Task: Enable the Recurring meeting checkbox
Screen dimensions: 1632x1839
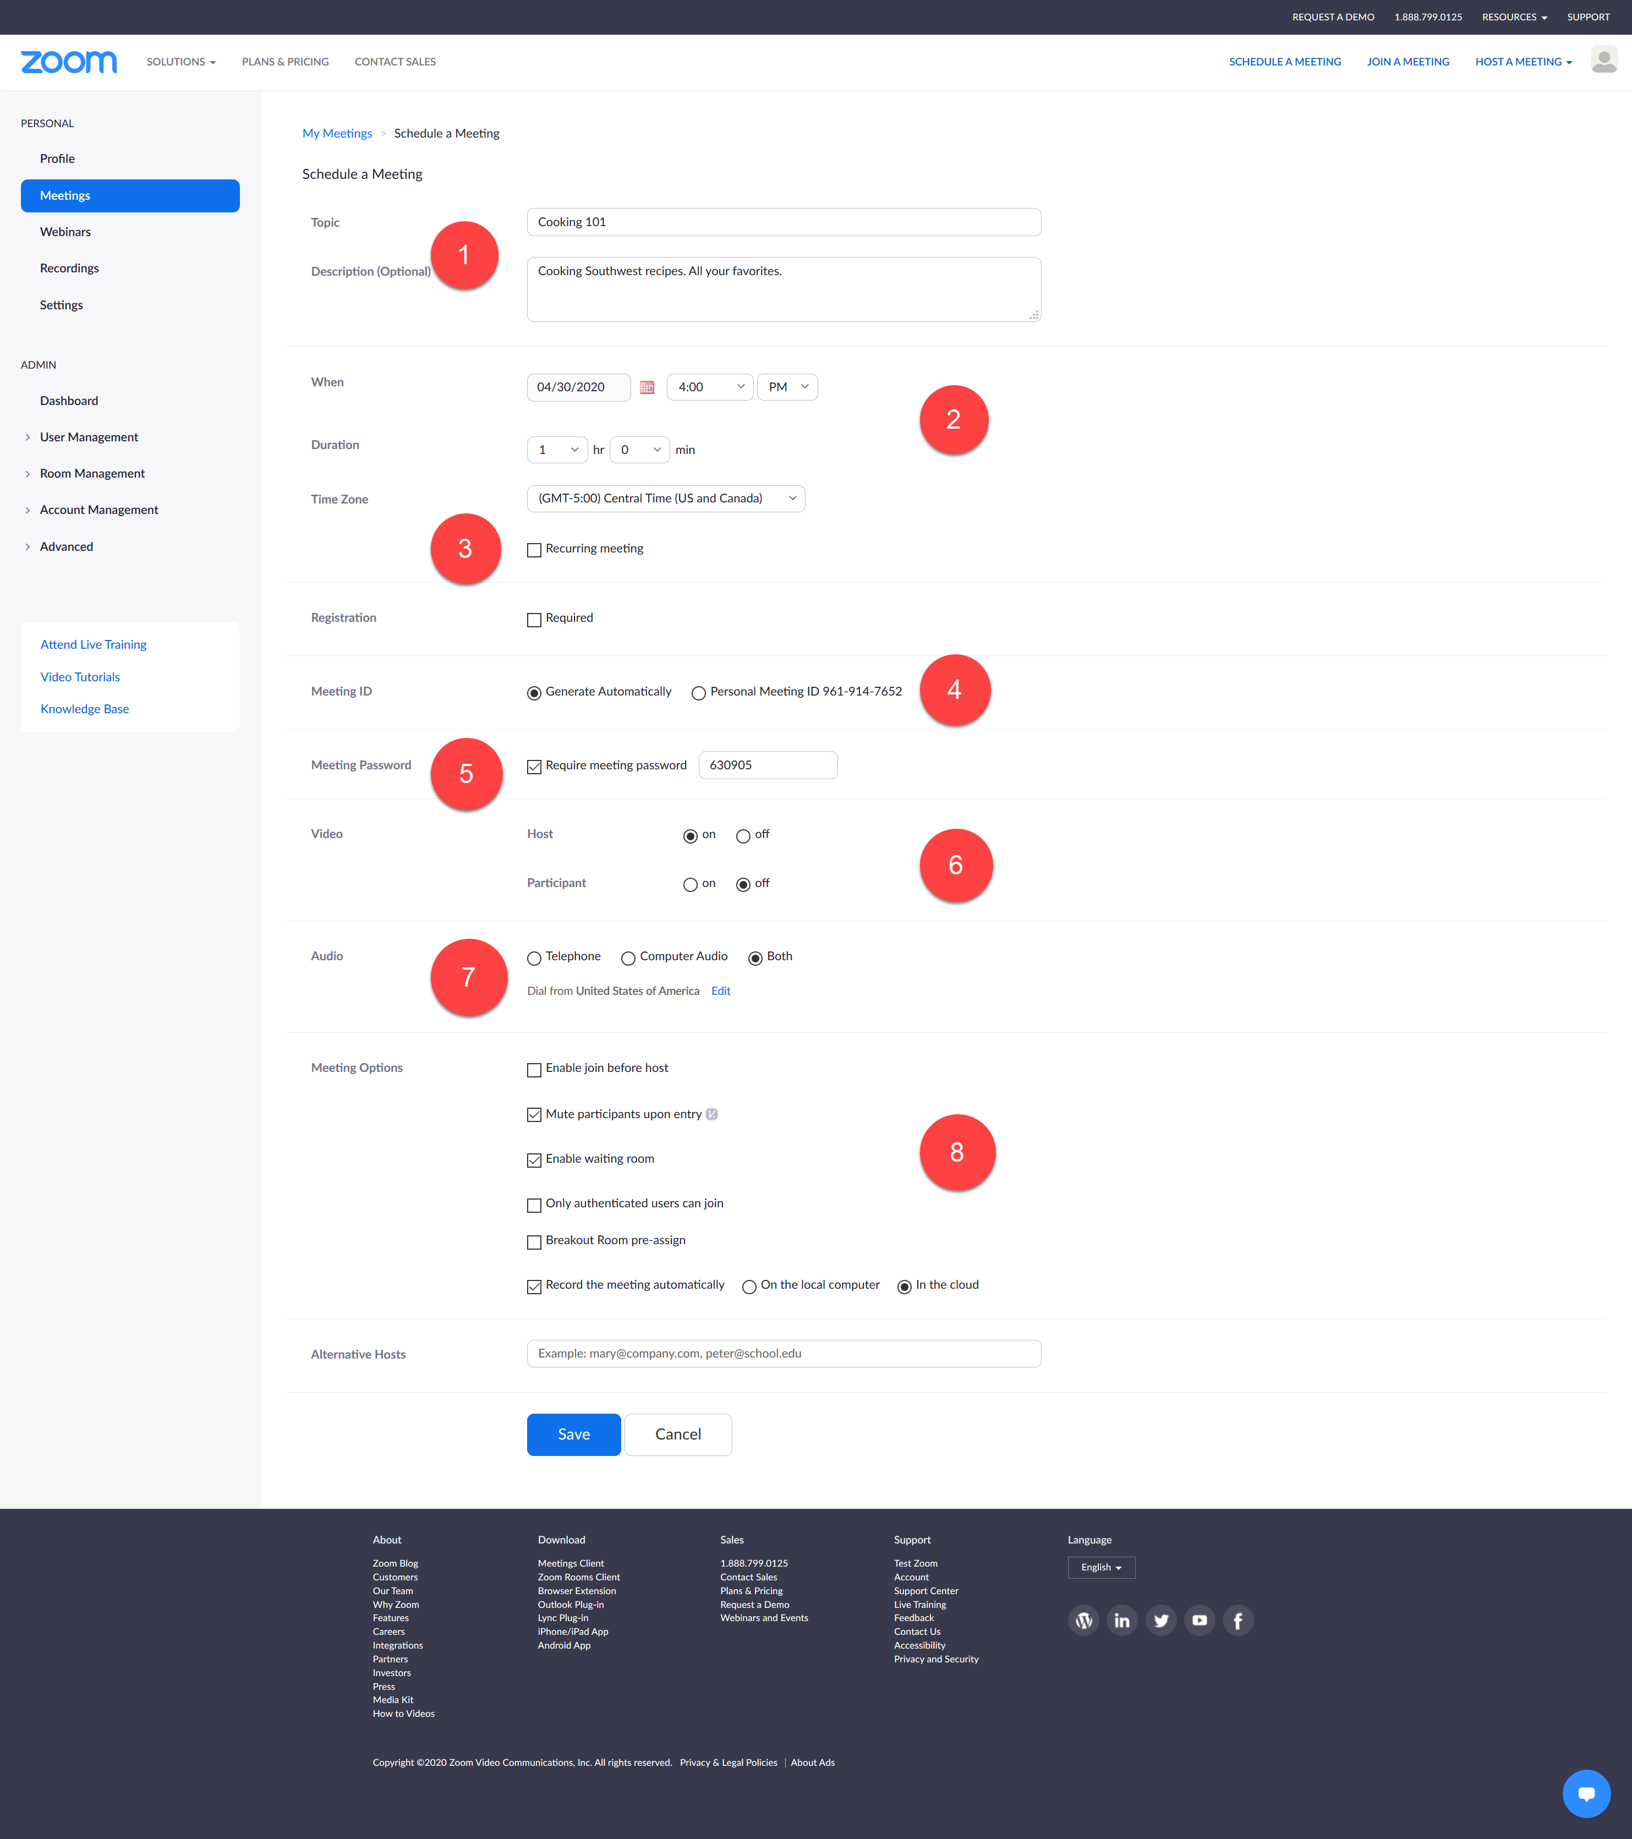Action: [534, 550]
